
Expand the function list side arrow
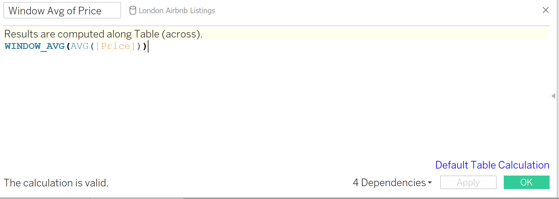tap(553, 96)
